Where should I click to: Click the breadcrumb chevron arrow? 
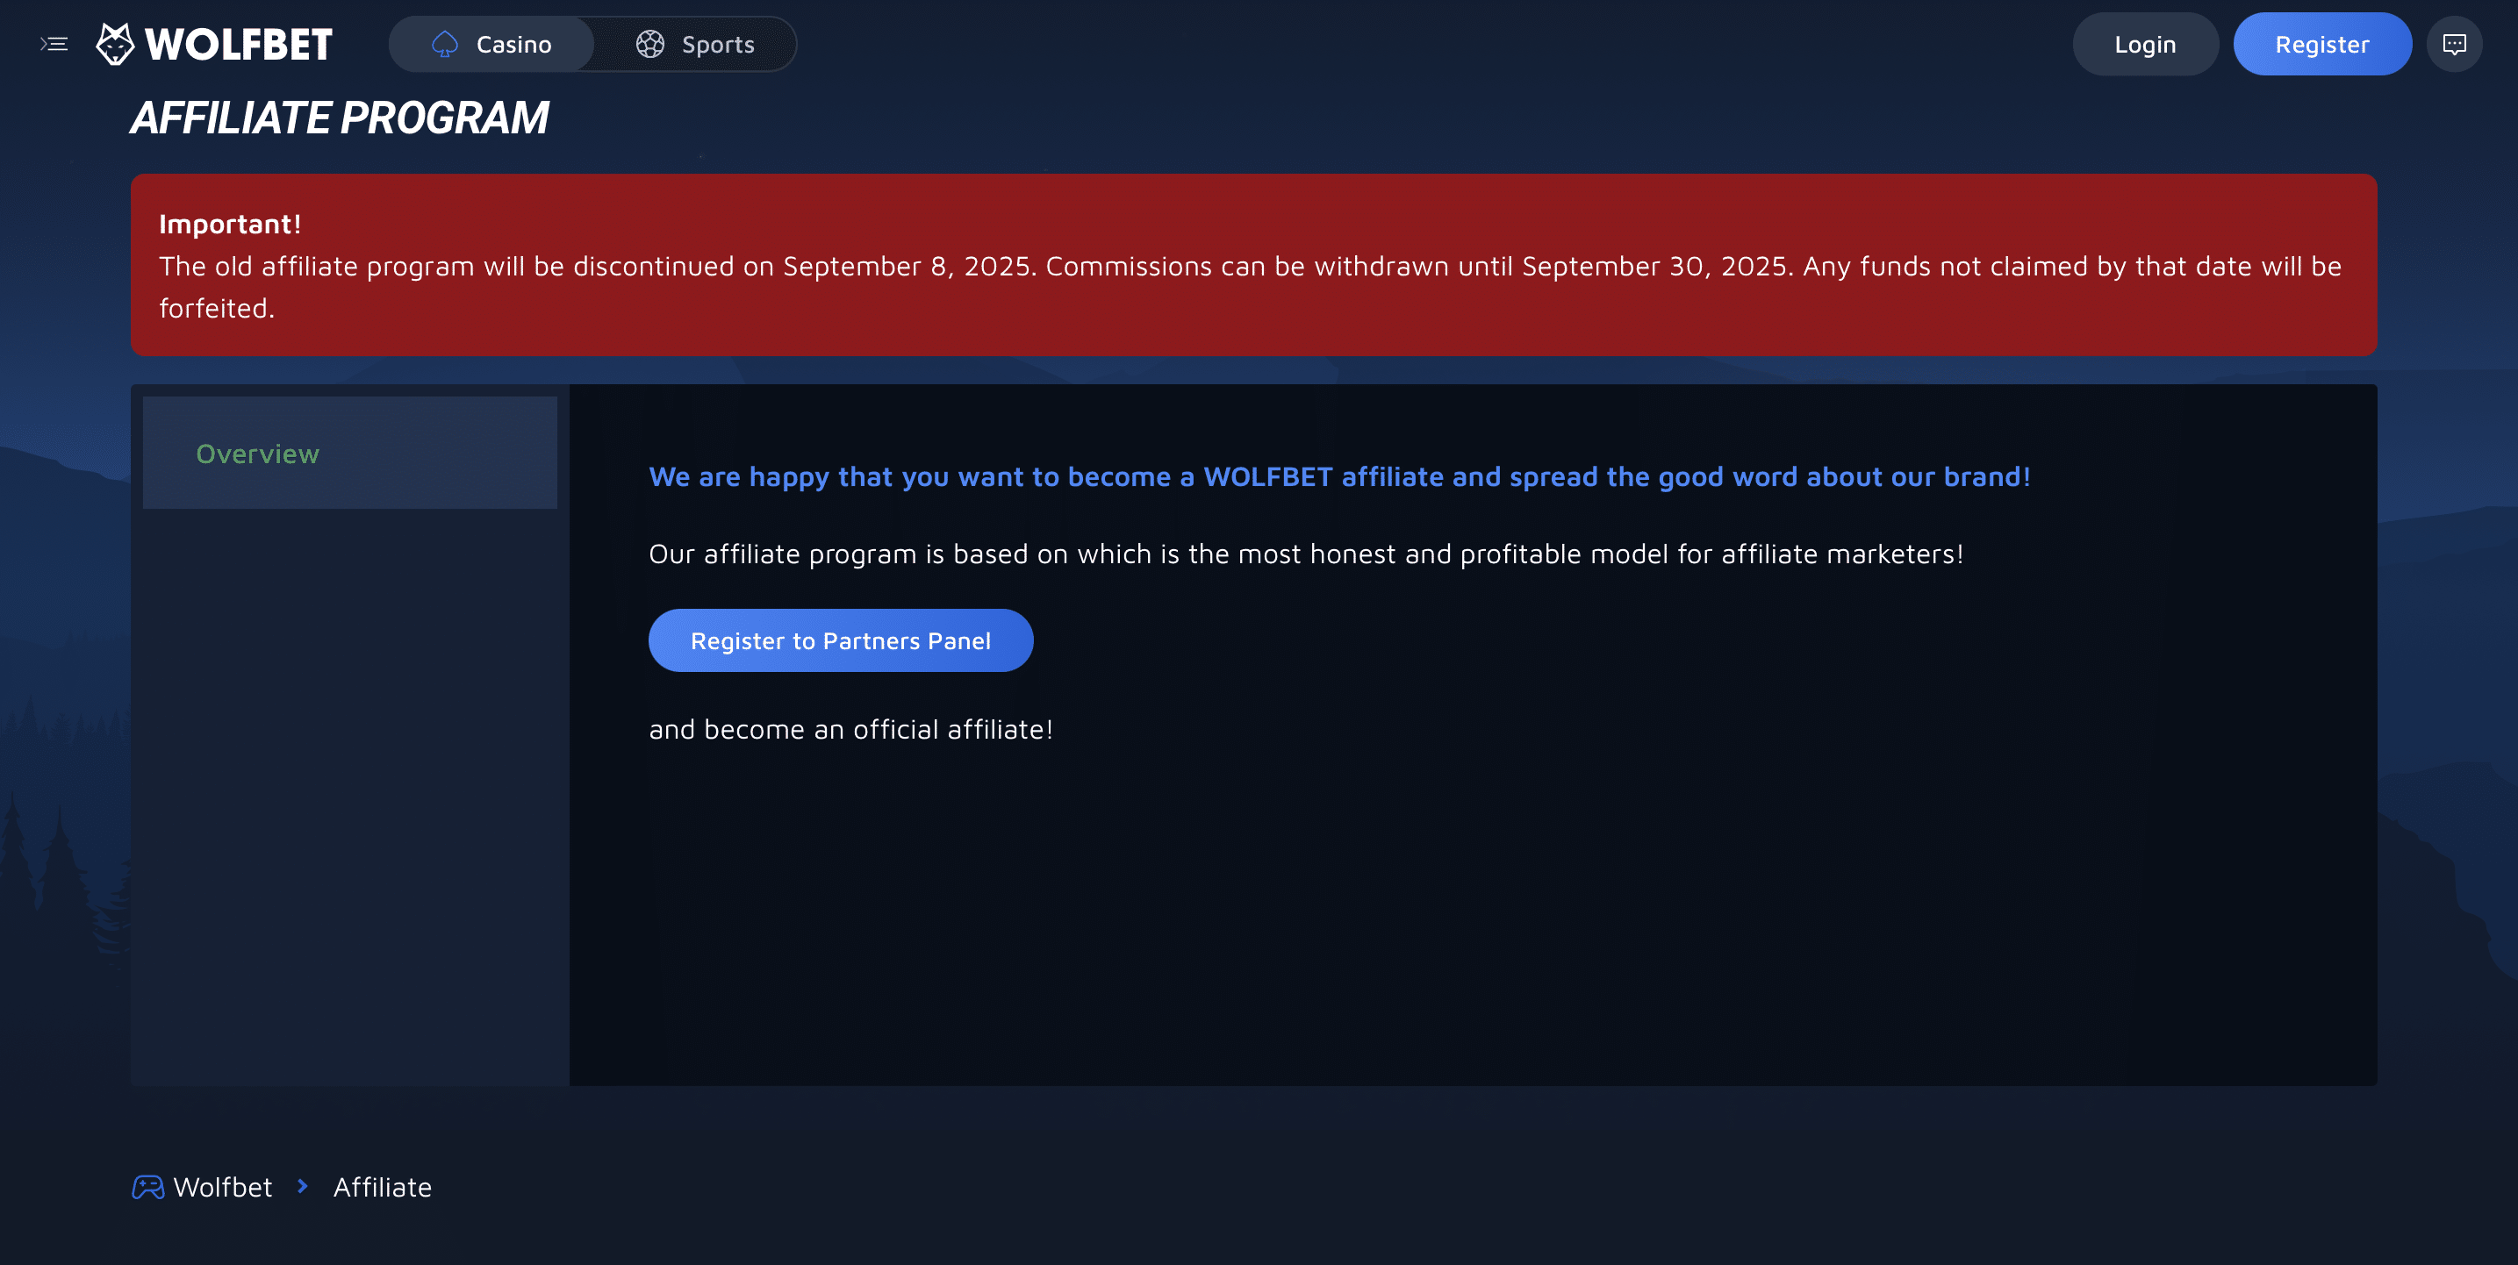pyautogui.click(x=303, y=1186)
